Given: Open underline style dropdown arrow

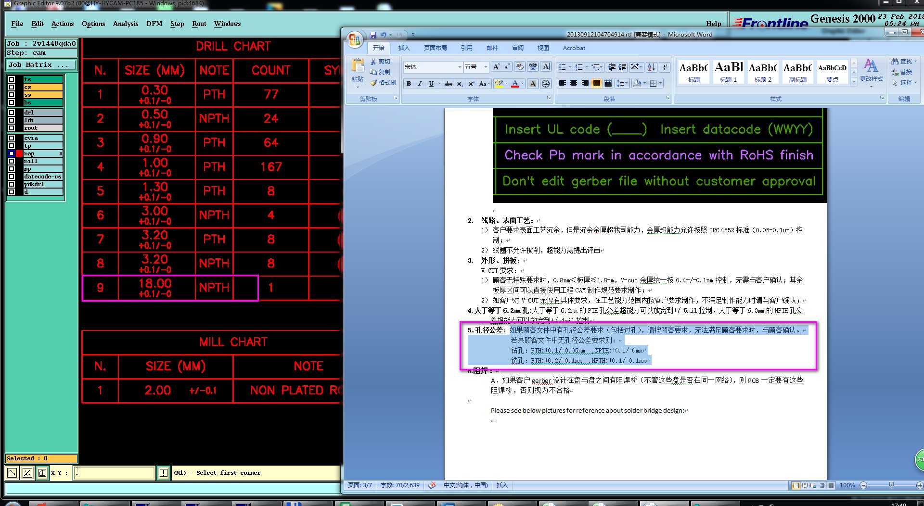Looking at the screenshot, I should [x=439, y=84].
